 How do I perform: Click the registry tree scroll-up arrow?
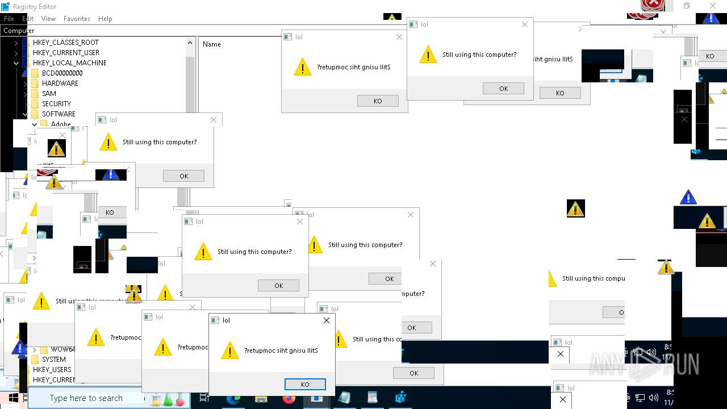coord(190,43)
